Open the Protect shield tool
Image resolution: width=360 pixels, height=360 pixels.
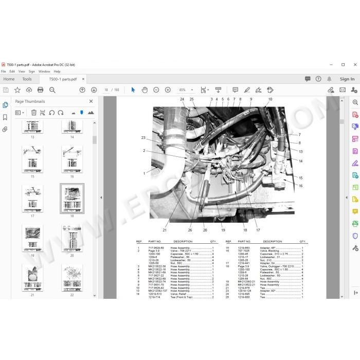pos(355,236)
